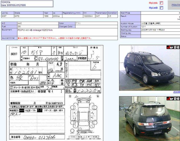Click the Starting day date value
Screen dimensions: 180x141
tap(153, 30)
